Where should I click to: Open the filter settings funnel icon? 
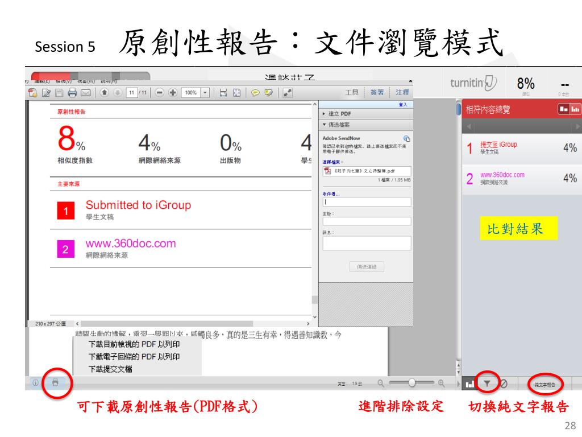(x=487, y=384)
